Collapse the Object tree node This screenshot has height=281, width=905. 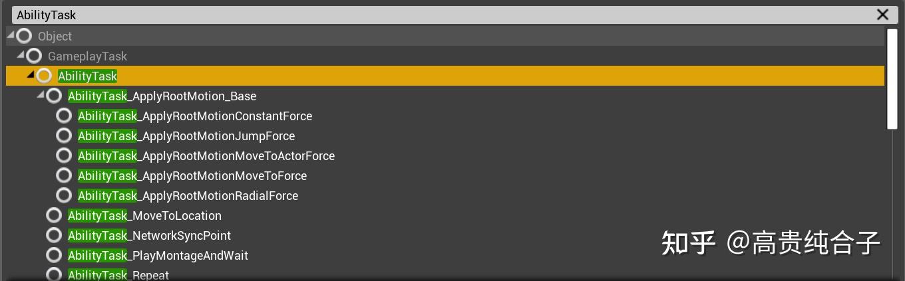11,35
